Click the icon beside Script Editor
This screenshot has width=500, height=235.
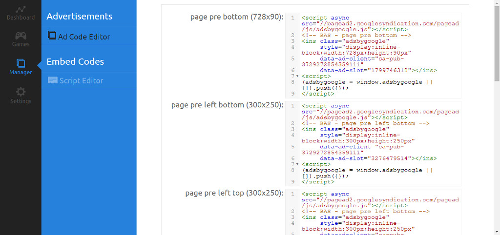pyautogui.click(x=52, y=80)
